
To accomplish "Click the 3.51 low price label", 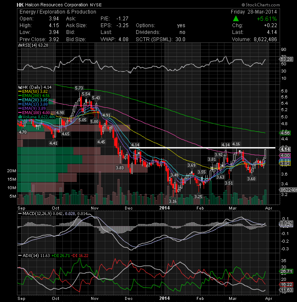I will 229,183.
